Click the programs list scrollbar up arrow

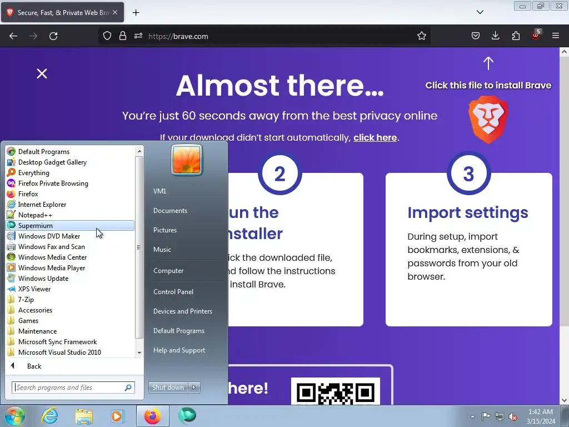point(139,151)
